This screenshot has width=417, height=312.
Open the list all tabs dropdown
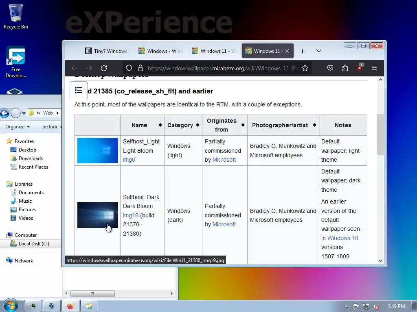coord(318,51)
